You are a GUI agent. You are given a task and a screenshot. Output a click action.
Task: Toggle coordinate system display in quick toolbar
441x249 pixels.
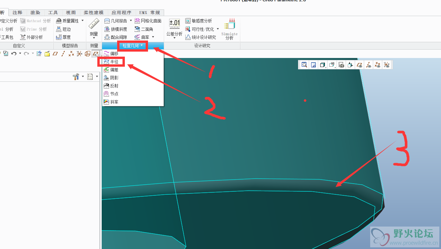[x=80, y=53]
